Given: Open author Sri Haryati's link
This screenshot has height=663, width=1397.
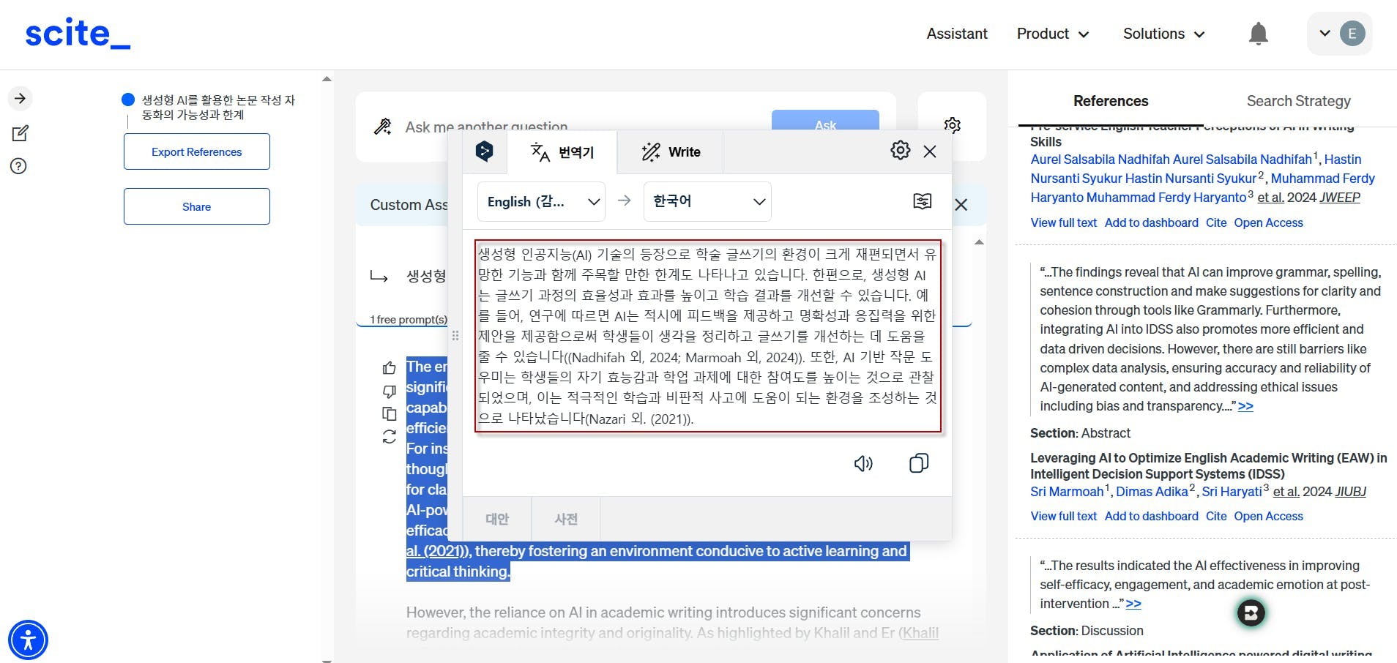Looking at the screenshot, I should click(1232, 492).
